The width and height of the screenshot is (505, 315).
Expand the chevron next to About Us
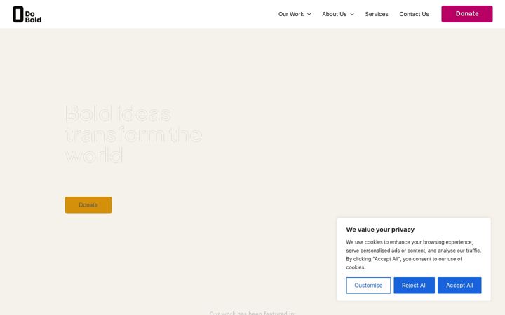click(x=352, y=14)
